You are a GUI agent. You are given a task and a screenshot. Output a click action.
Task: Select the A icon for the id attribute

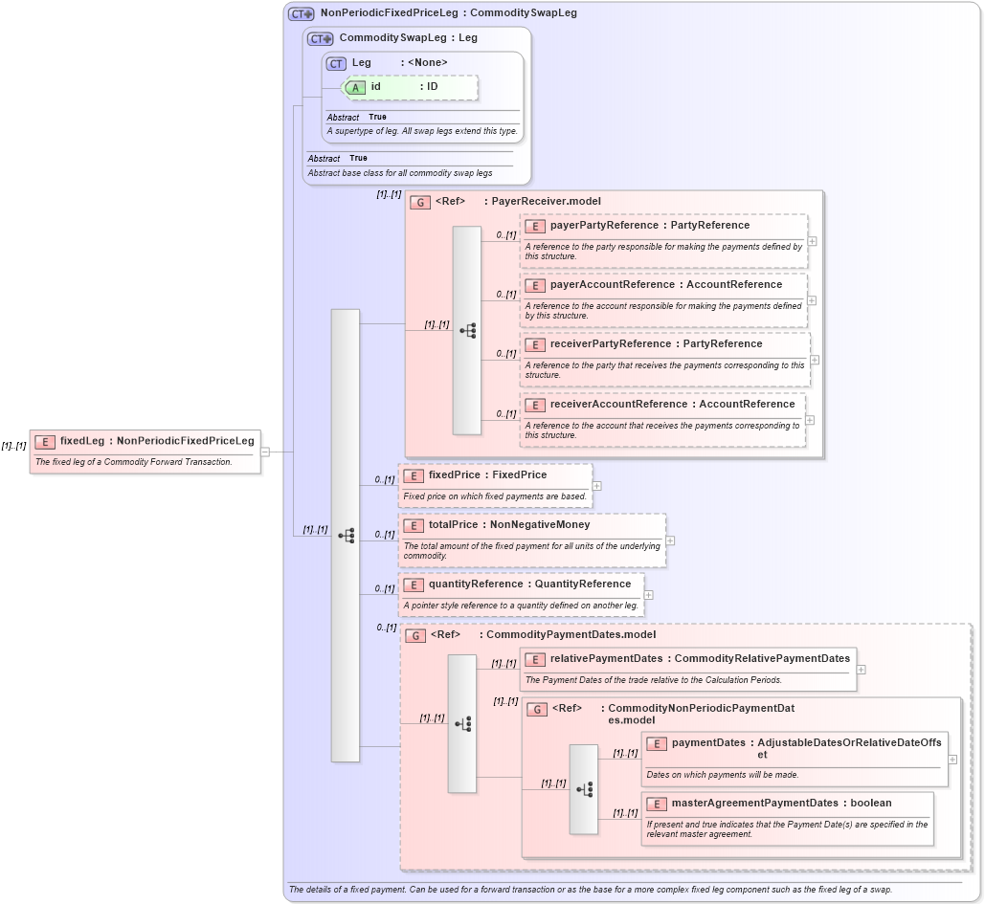tap(355, 87)
